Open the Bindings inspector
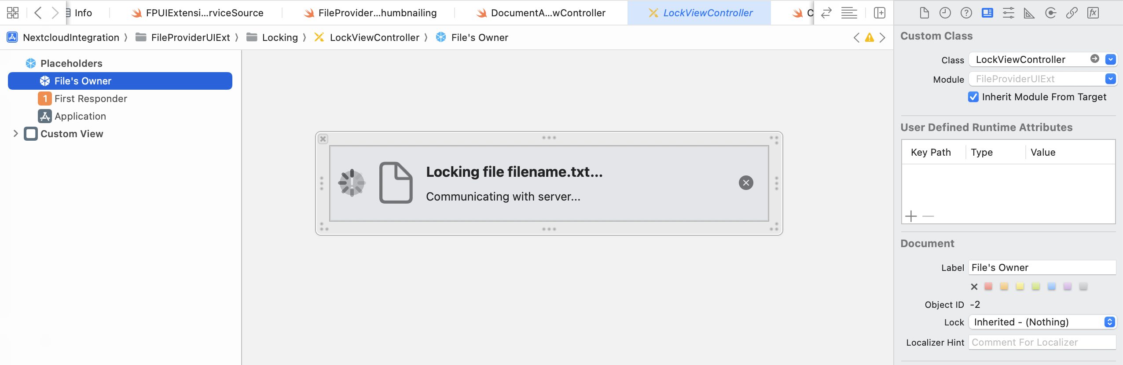Image resolution: width=1123 pixels, height=365 pixels. 1093,13
